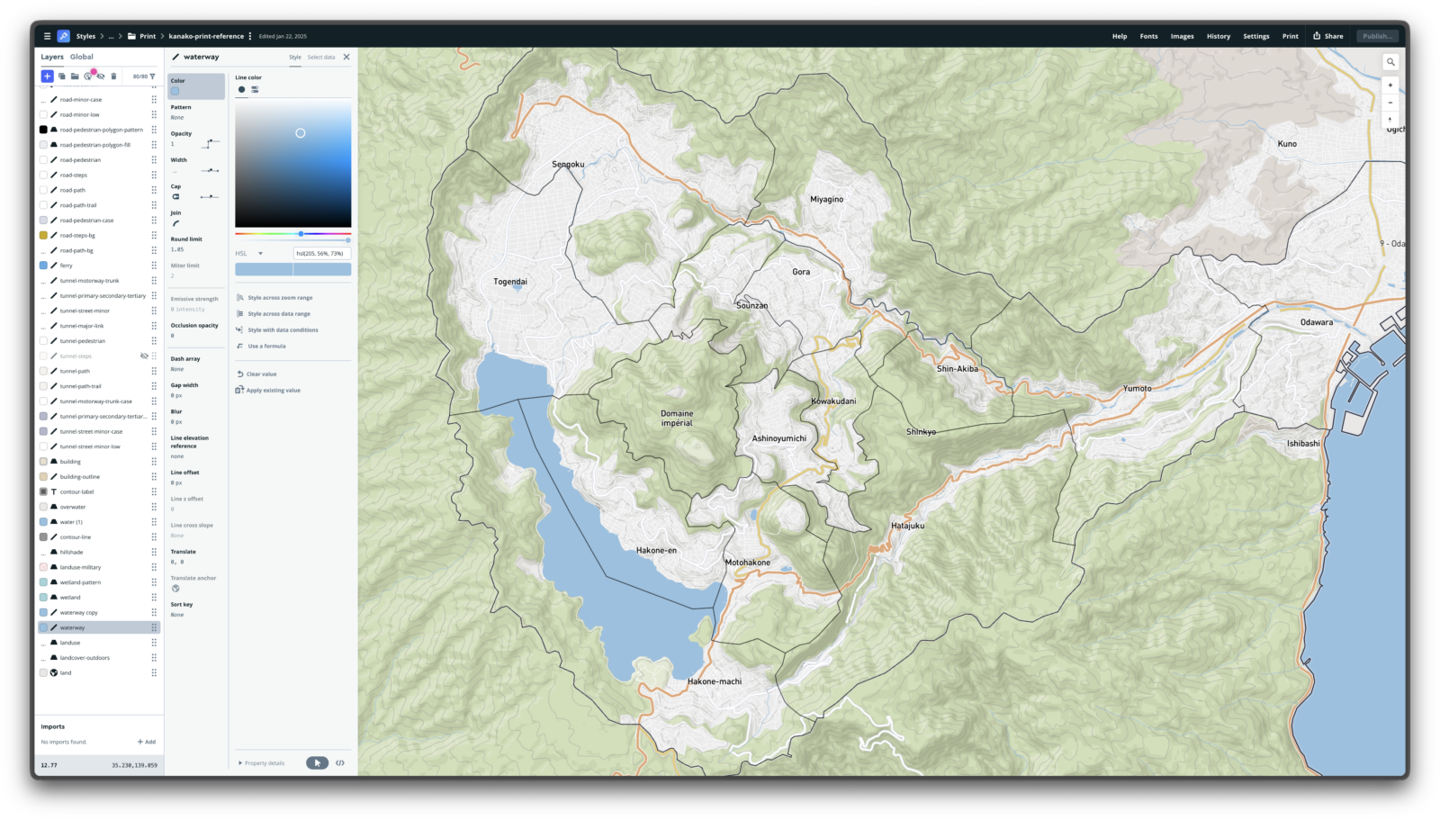Click the hsl(205, 56%, 73%) value field
Viewport: 1440px width, 820px height.
pos(320,254)
